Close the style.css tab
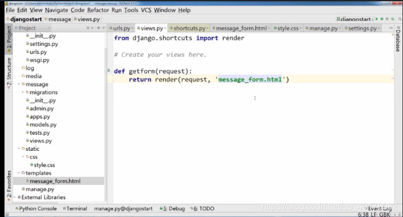The height and width of the screenshot is (217, 403). (x=300, y=28)
